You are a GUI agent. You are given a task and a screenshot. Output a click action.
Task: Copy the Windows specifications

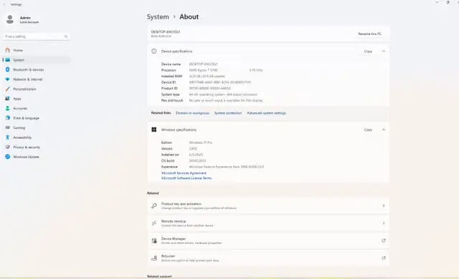(x=368, y=129)
